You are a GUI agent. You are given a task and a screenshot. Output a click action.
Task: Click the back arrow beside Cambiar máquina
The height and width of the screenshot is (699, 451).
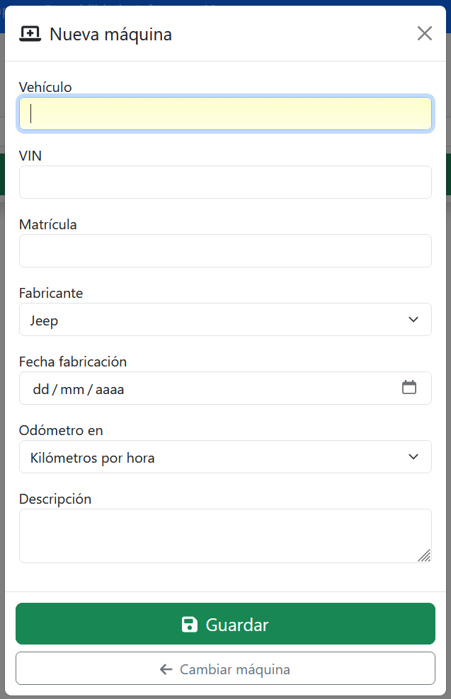[166, 669]
